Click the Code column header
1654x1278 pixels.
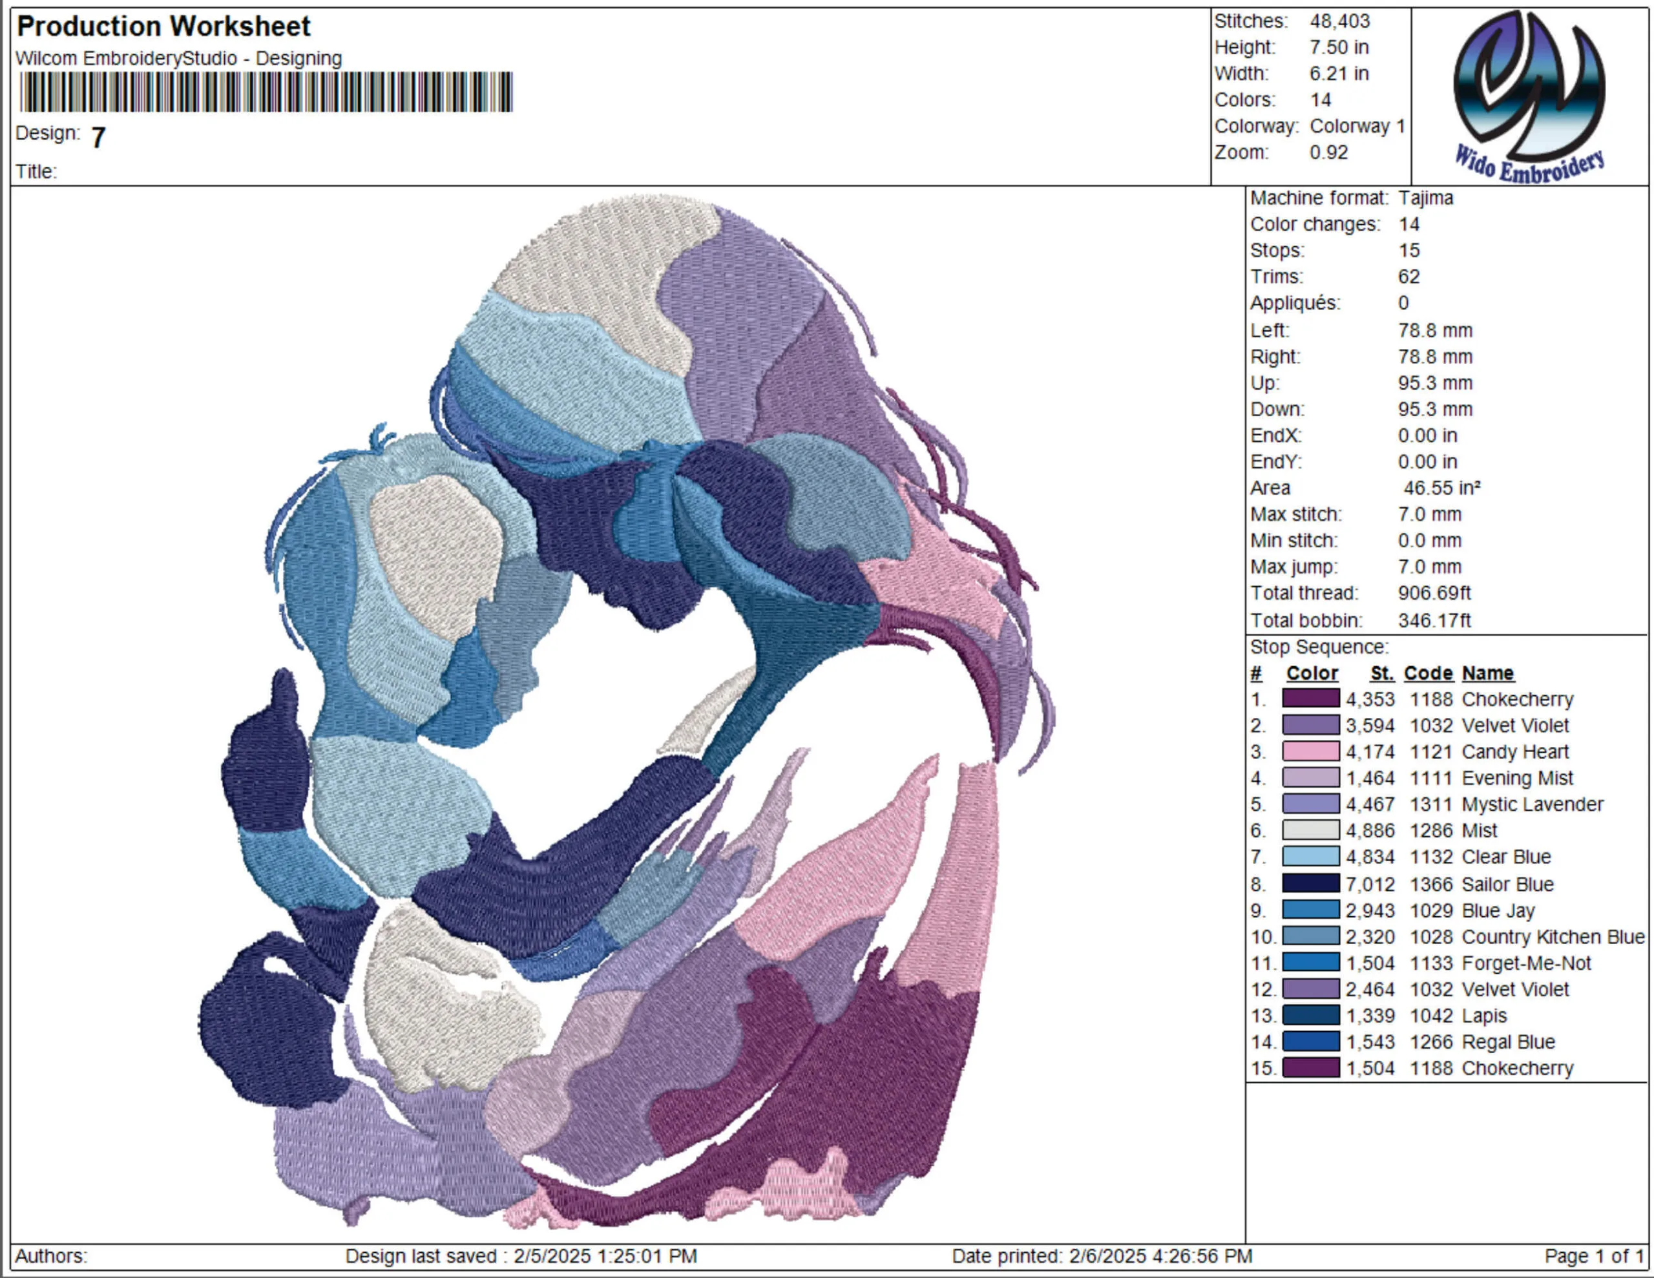1429,673
